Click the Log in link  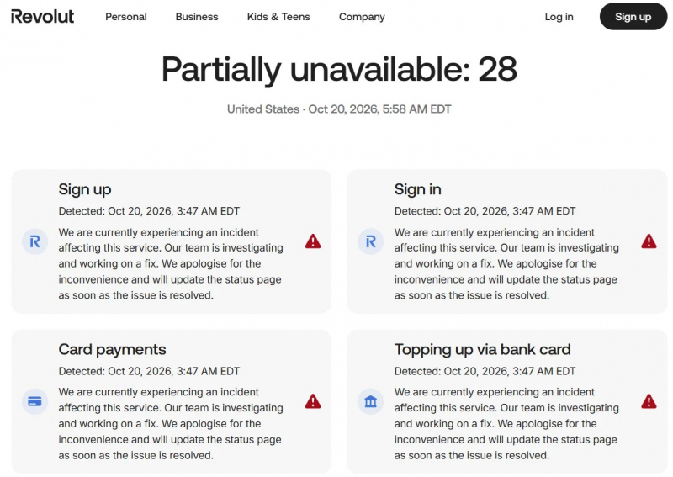(x=559, y=17)
